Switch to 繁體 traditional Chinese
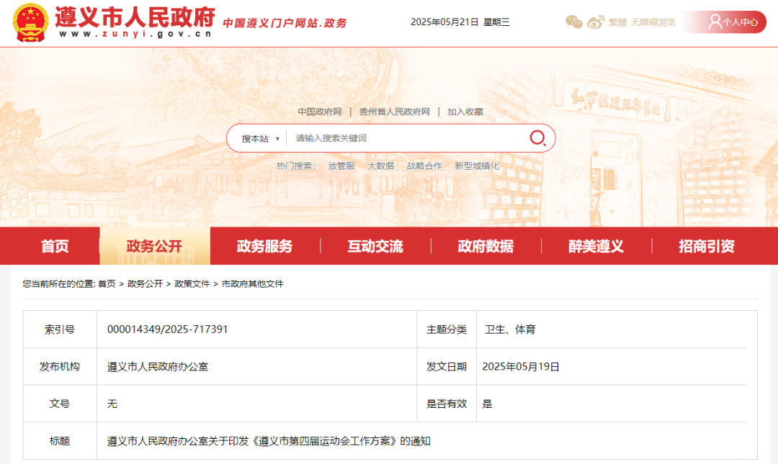This screenshot has height=464, width=778. click(617, 22)
